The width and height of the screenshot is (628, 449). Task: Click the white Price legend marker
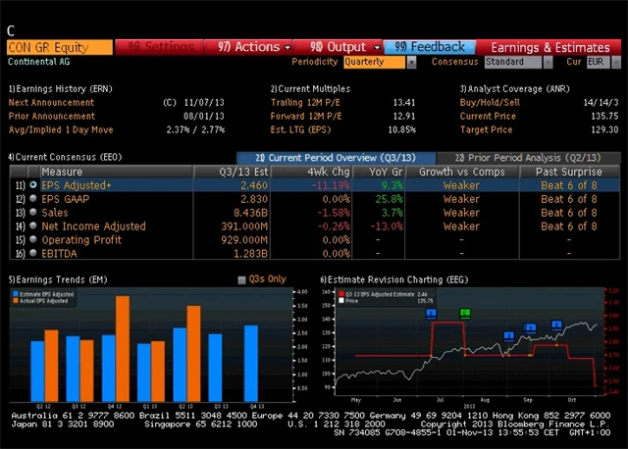click(340, 301)
